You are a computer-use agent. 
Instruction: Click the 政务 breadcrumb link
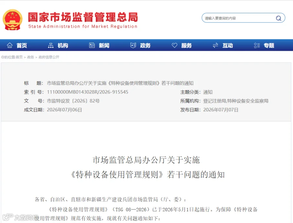pos(31,57)
